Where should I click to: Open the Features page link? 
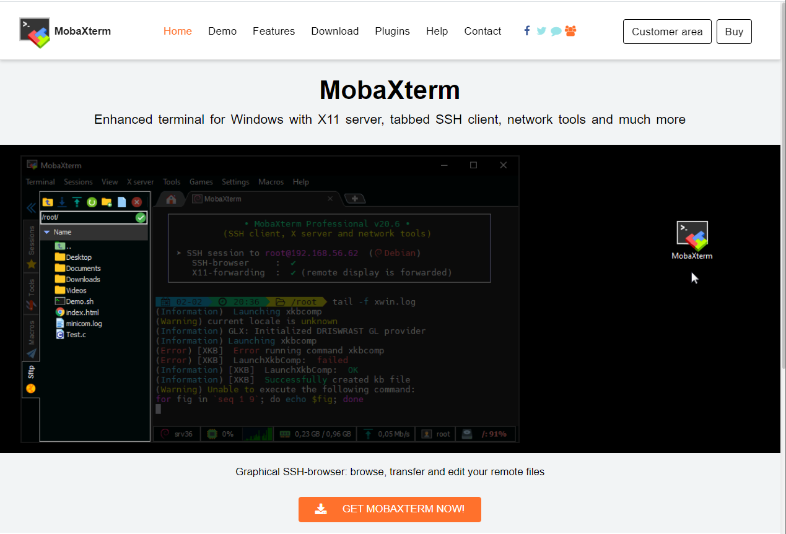pos(274,31)
